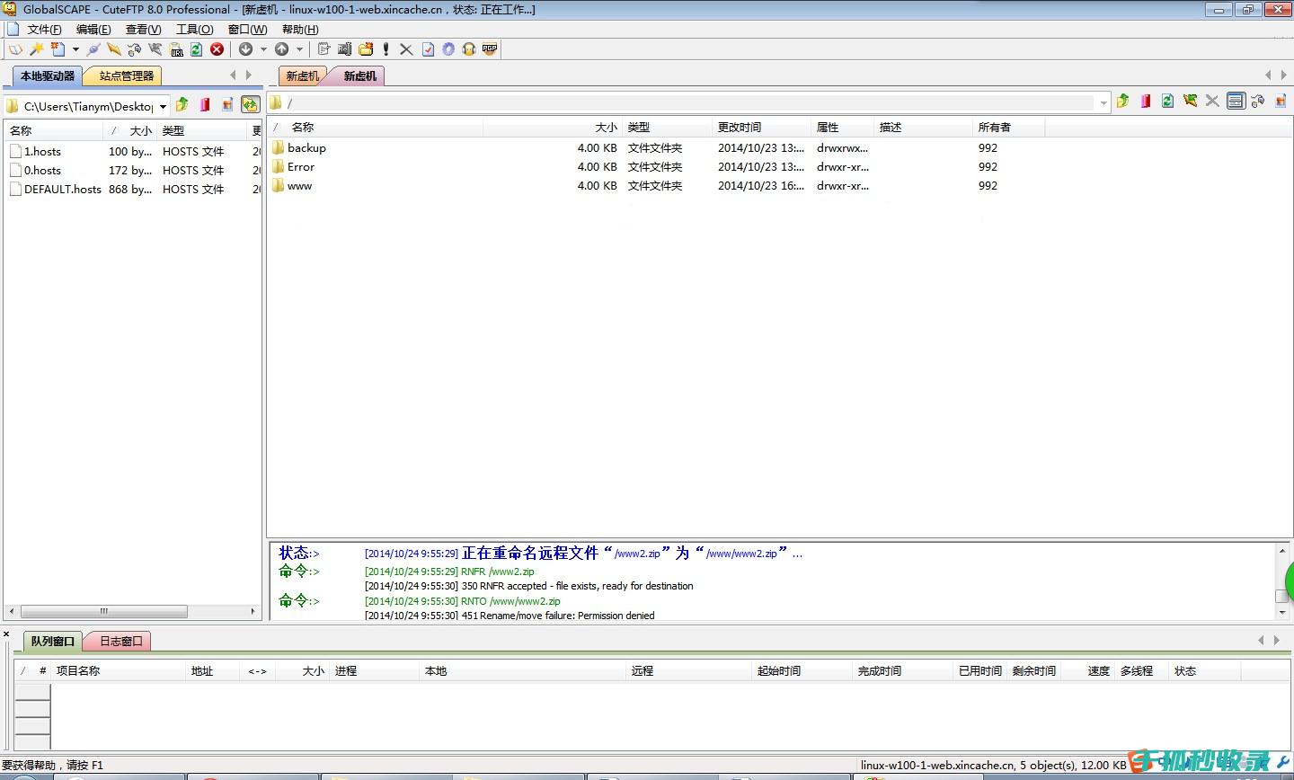Screen dimensions: 1294x780
Task: Click the connection wizard wand icon
Action: (x=37, y=49)
